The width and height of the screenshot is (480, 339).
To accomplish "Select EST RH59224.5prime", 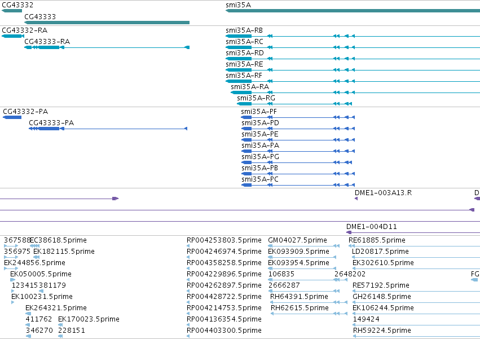I will pyautogui.click(x=382, y=331).
